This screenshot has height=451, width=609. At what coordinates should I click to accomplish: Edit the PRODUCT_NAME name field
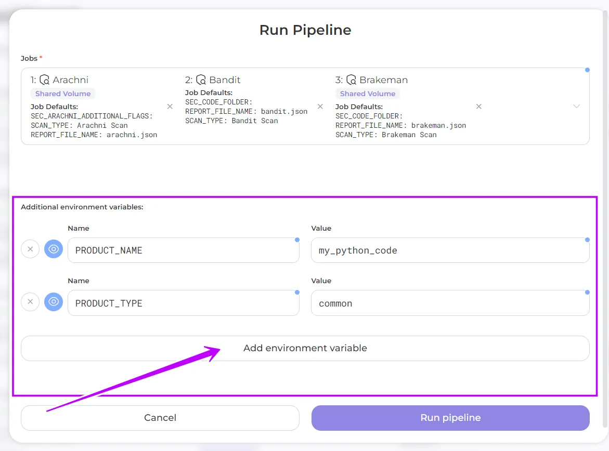click(x=183, y=250)
